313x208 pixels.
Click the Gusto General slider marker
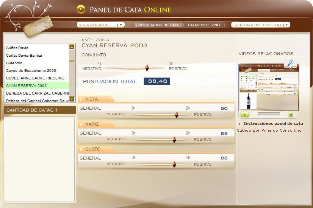(x=174, y=165)
